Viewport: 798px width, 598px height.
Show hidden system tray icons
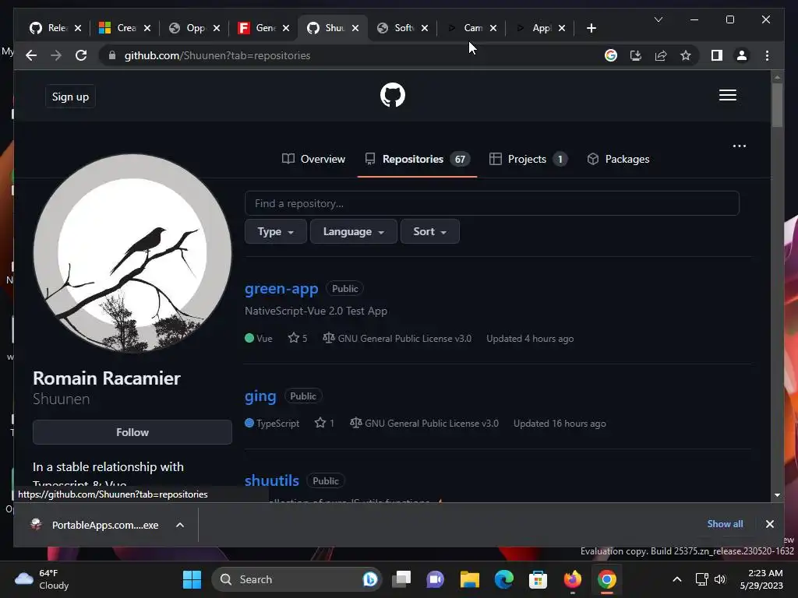click(677, 579)
